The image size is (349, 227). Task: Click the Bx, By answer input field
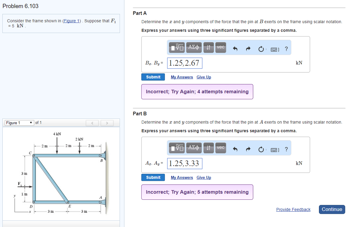point(184,63)
